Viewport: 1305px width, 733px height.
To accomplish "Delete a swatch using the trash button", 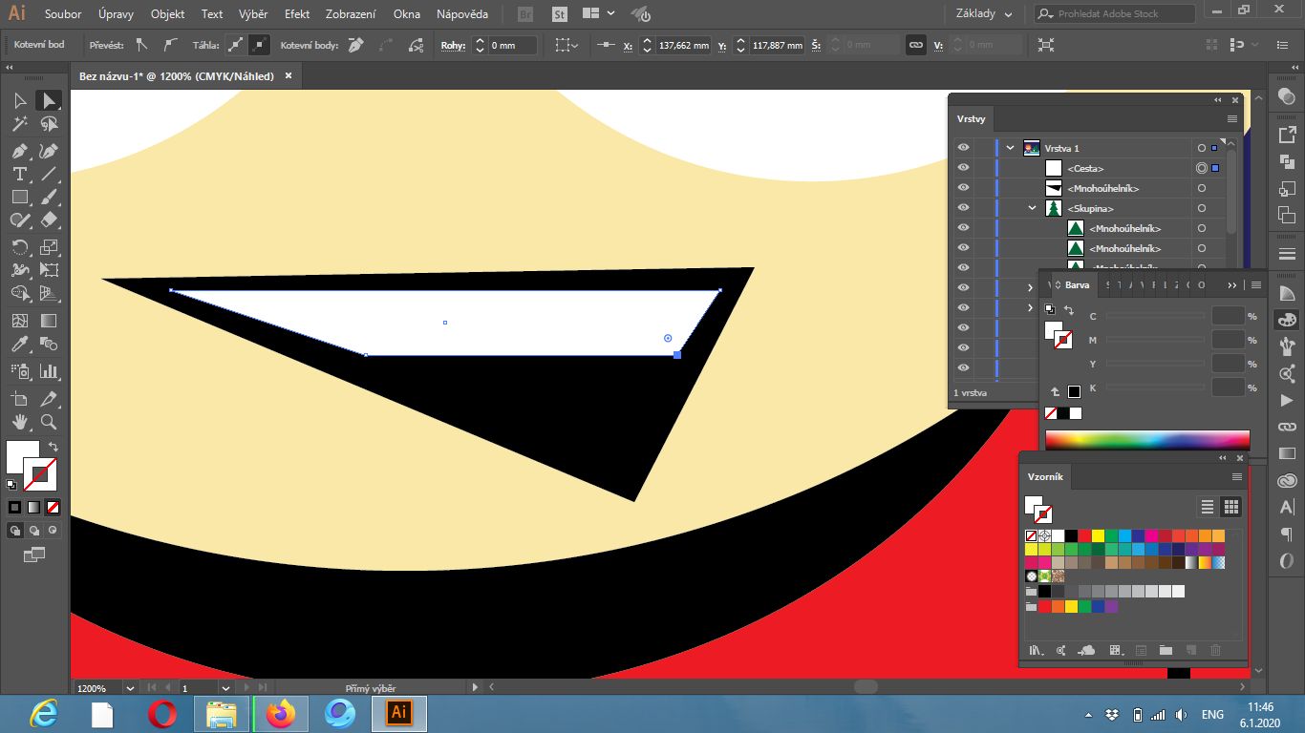I will tap(1214, 650).
